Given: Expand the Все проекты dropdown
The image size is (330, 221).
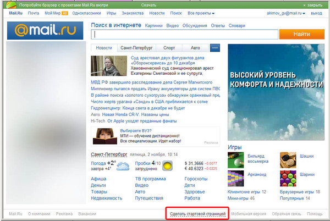Looking at the screenshot, I should point(201,13).
